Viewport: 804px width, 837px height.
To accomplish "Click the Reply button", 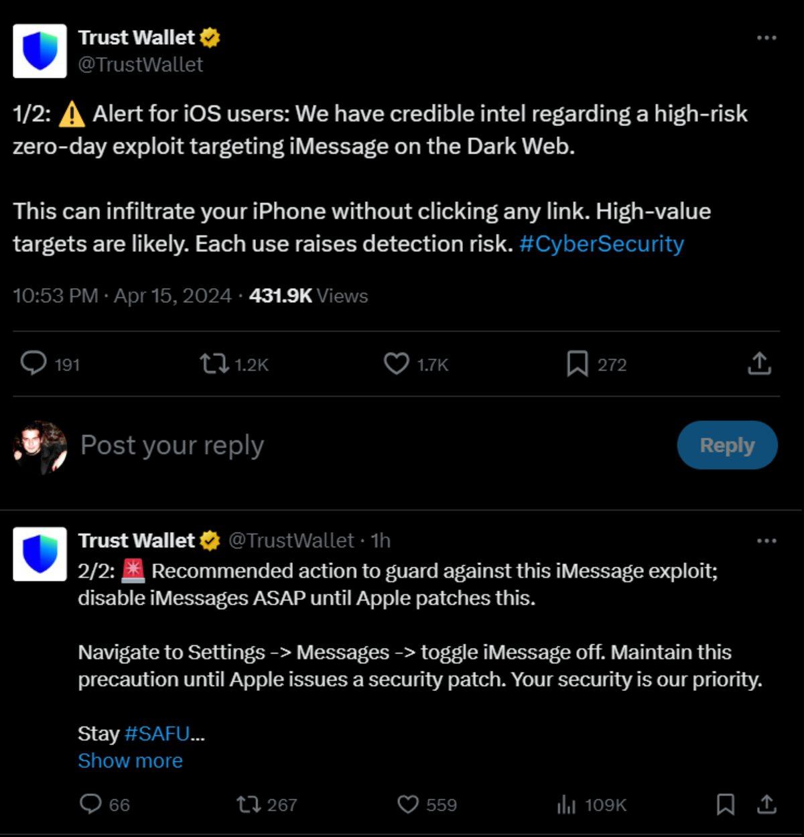I will coord(727,444).
